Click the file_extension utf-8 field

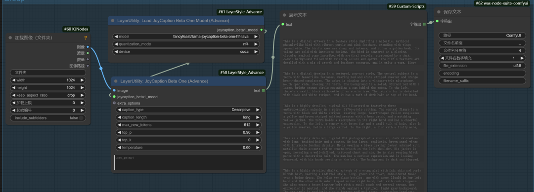pos(482,66)
